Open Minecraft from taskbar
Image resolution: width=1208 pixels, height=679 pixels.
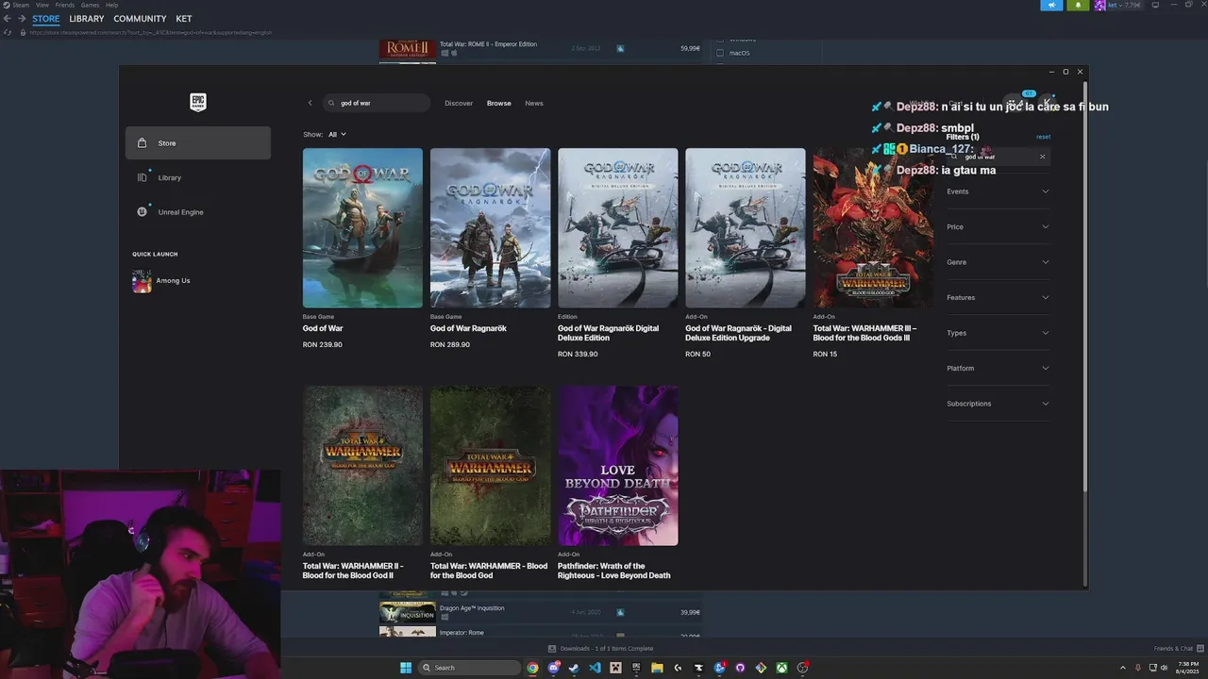point(615,668)
